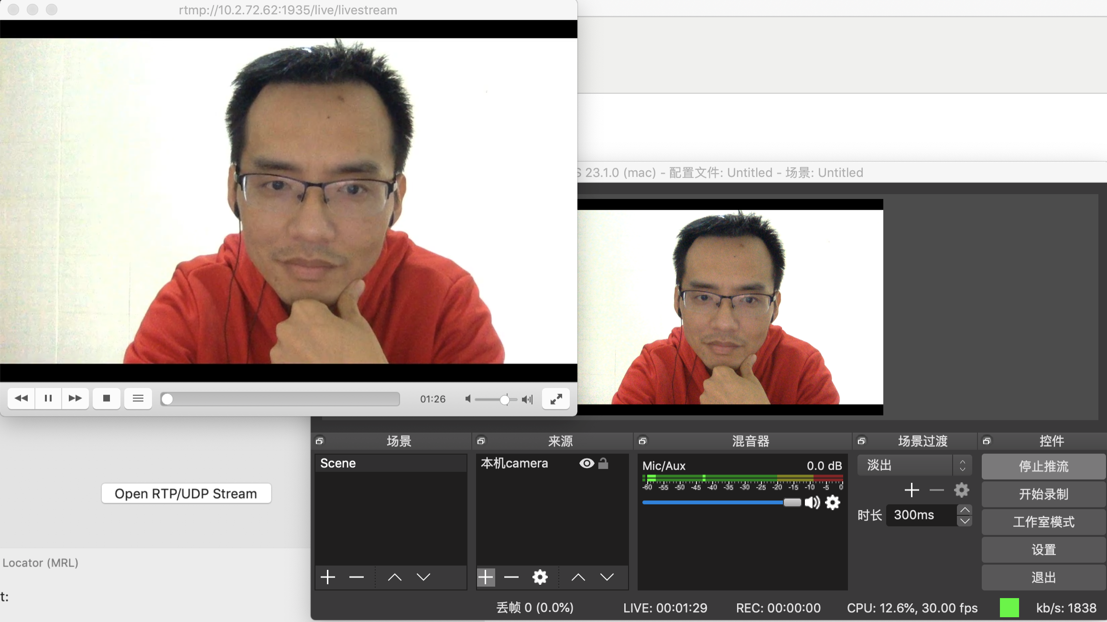This screenshot has height=622, width=1107.
Task: Add a scene transition with plus icon
Action: (912, 490)
